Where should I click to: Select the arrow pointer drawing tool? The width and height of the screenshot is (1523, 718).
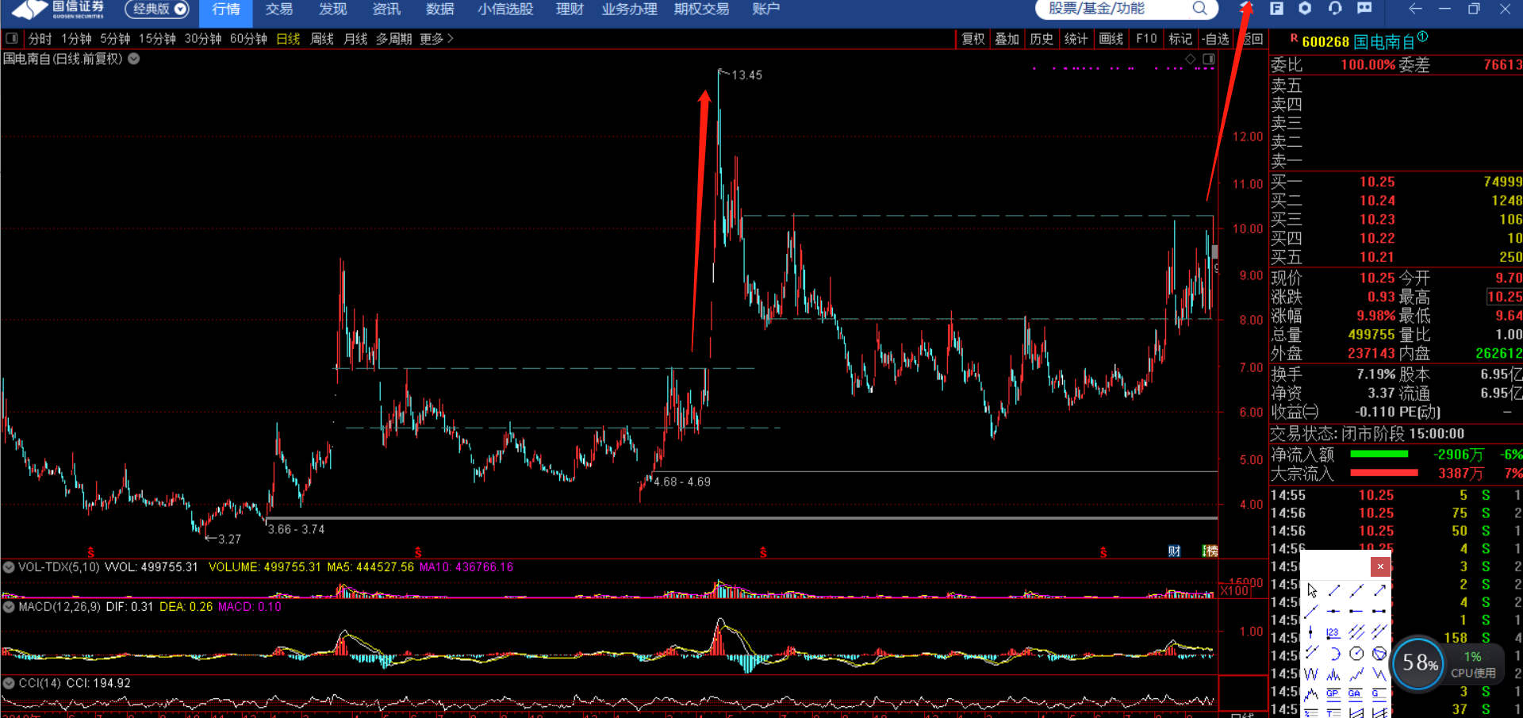(x=1312, y=590)
